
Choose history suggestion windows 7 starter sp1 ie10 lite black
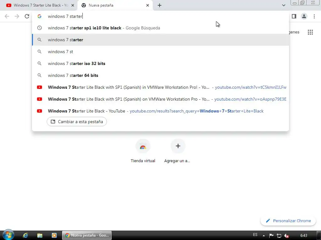(x=160, y=28)
